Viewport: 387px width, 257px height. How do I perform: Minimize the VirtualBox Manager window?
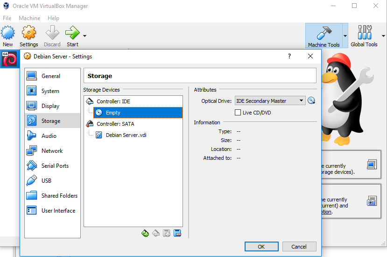(x=333, y=6)
